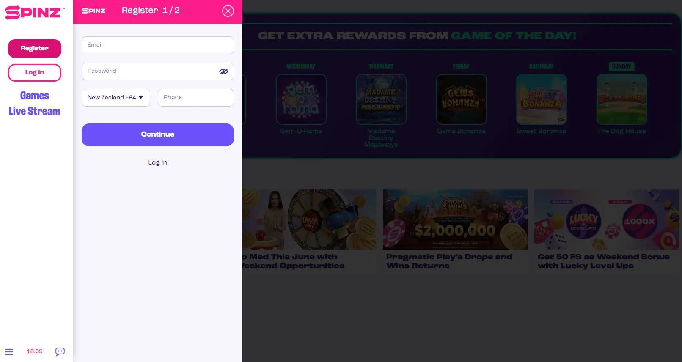Image resolution: width=682 pixels, height=362 pixels.
Task: Open the Madame Destiny Megaways game icon
Action: coord(381,99)
